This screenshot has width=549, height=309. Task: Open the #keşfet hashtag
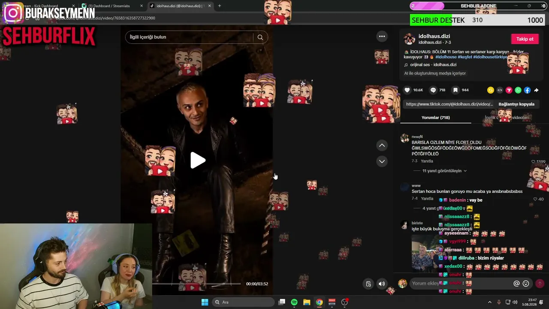(465, 57)
